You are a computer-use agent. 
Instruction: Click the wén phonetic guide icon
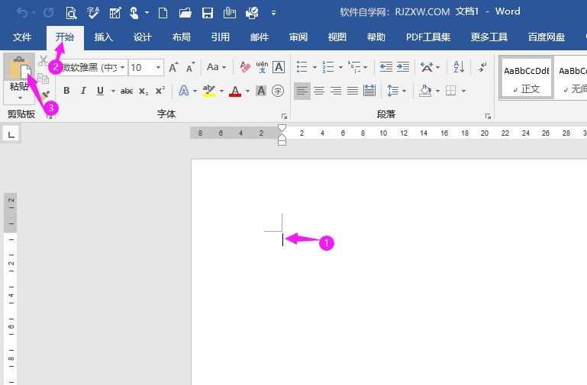pyautogui.click(x=262, y=67)
